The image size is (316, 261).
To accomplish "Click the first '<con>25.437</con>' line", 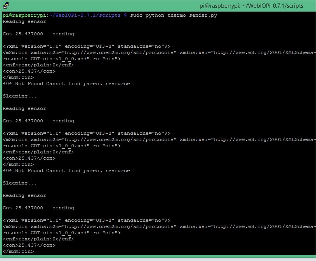I will (29, 71).
